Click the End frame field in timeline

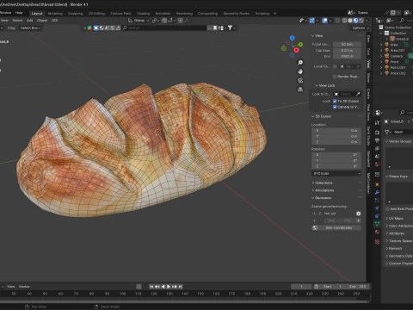coord(357,287)
